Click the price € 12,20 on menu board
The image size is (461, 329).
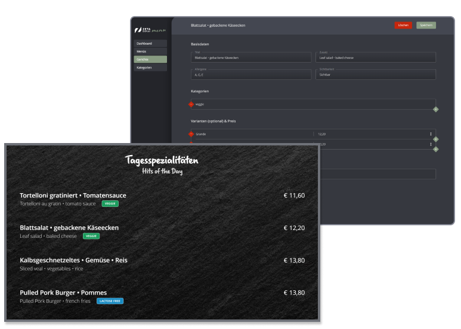point(294,228)
